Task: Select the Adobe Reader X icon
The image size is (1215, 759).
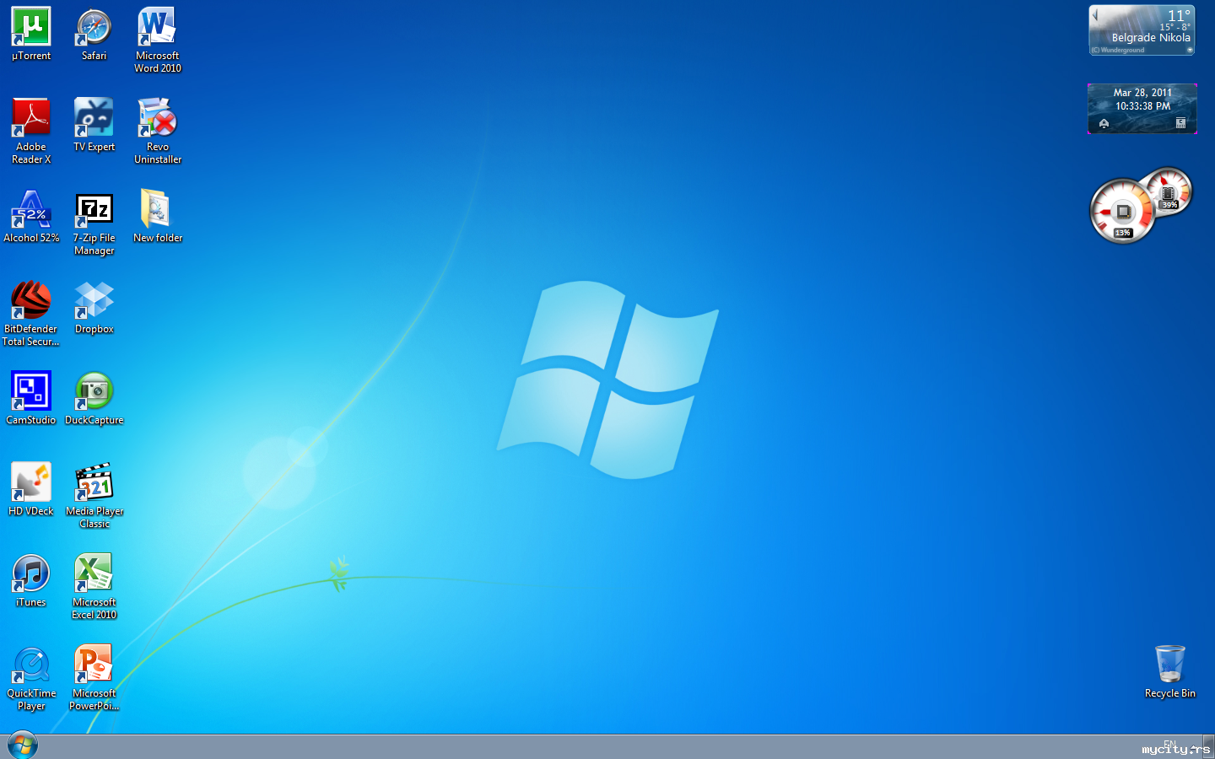Action: 31,131
